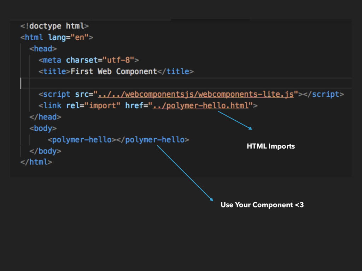Click the '<script' opening tag name
Viewport: 362px width, 271px height.
click(x=54, y=94)
